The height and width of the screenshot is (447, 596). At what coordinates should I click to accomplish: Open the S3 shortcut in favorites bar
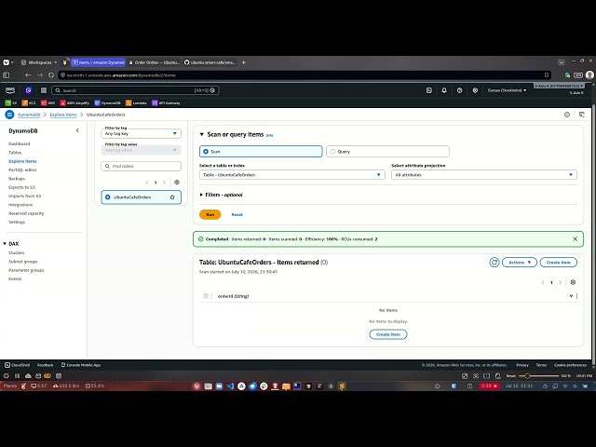point(11,103)
